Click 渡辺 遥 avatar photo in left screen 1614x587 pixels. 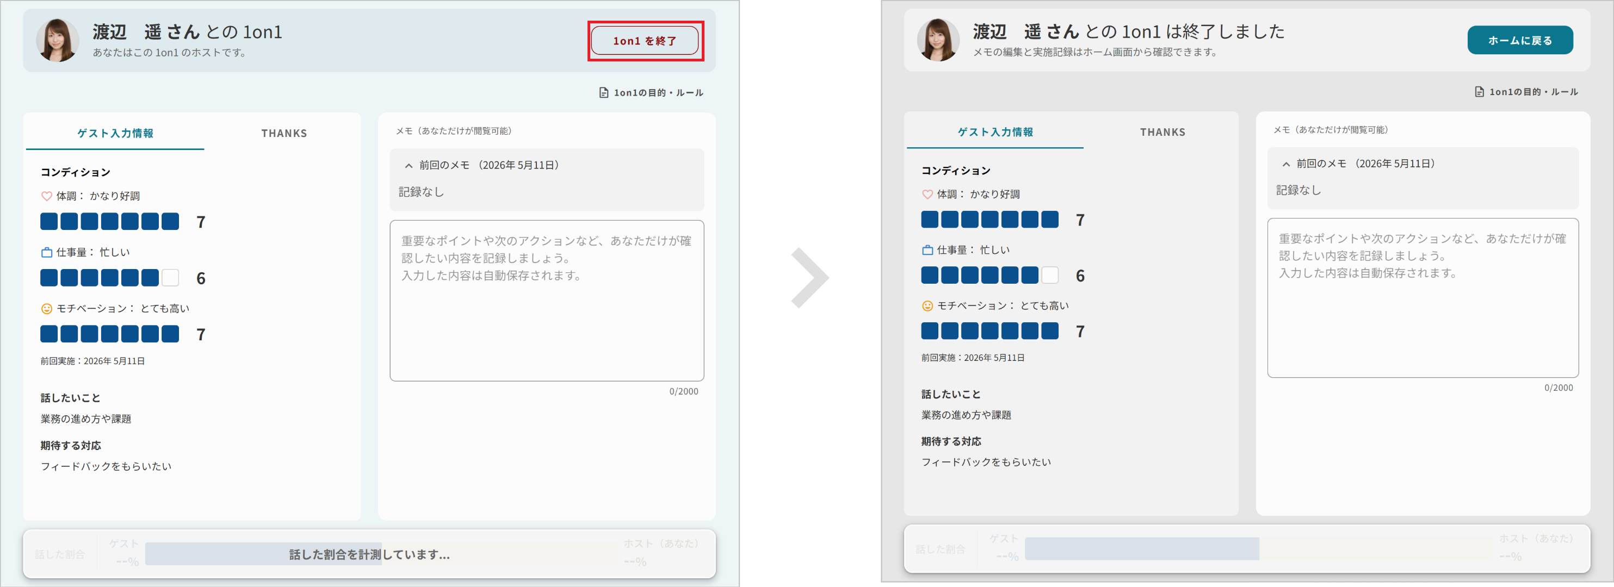click(58, 41)
